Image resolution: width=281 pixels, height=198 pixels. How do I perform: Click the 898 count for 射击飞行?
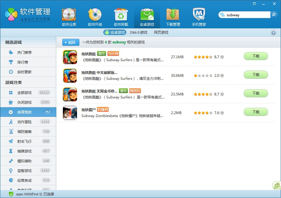pos(46,141)
